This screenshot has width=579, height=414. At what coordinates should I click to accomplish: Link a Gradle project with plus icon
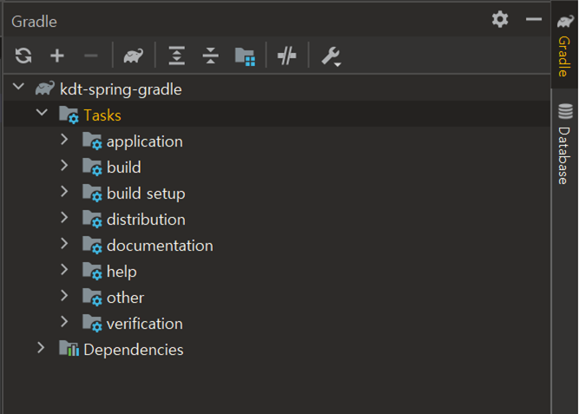pyautogui.click(x=57, y=56)
